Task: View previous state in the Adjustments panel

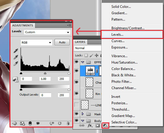Action: (52, 123)
